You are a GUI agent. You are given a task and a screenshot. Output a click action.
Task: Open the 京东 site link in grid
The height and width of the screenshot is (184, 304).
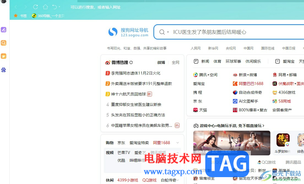click(197, 101)
